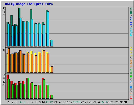Click the Sites legend label
Viewport: 134px width, 105px height.
[131, 64]
